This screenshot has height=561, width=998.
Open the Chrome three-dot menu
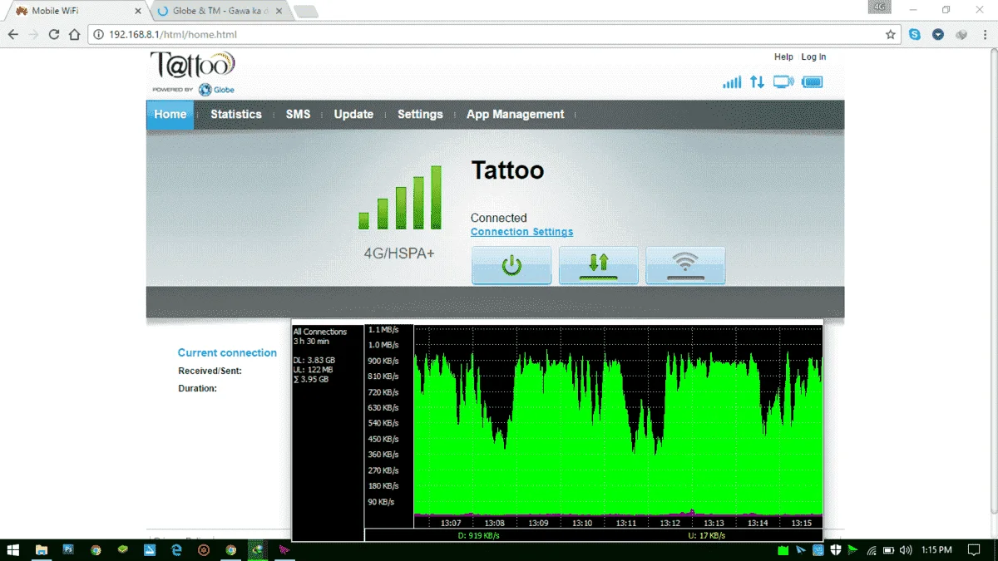(x=985, y=35)
